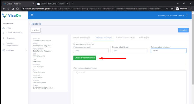Screen dimensions: 194x104
Task: Click the Auxiliares gears icon
Action: click(x=4, y=50)
